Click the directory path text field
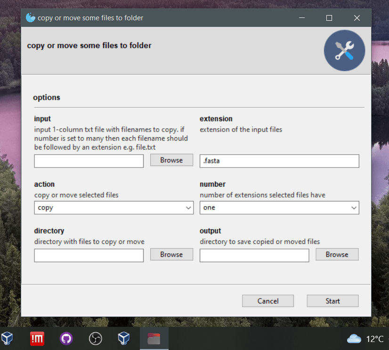 coord(89,255)
